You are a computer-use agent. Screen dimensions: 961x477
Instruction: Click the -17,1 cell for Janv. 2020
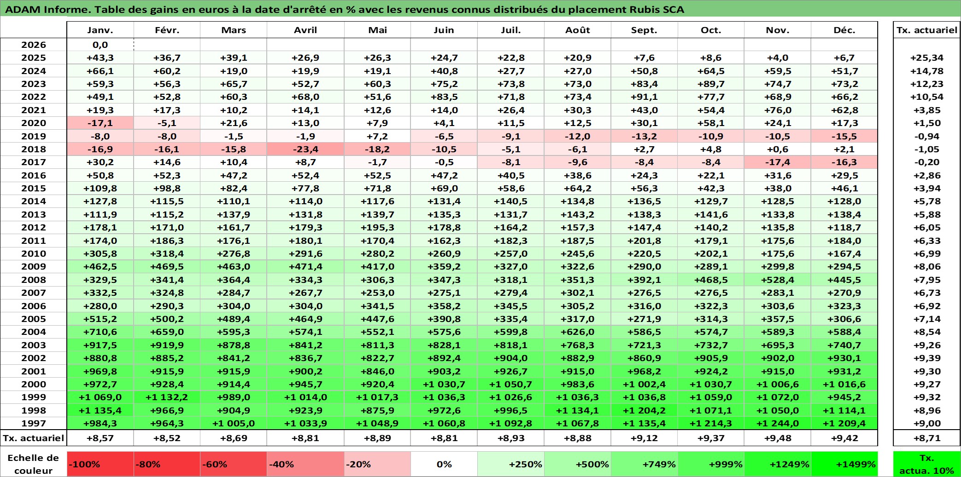click(x=100, y=123)
